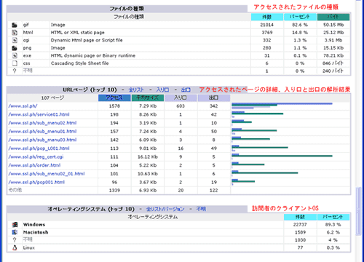Image resolution: width=364 pixels, height=262 pixels.
Task: Open the 全リスト/バージョン OS list link
Action: (x=165, y=209)
